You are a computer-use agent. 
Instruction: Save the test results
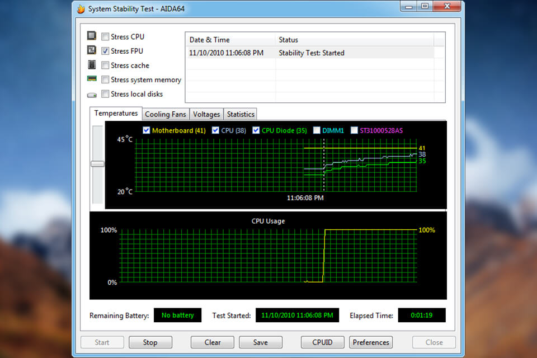(x=261, y=342)
